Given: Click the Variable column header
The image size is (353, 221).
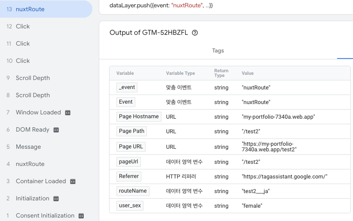Looking at the screenshot, I should tap(125, 73).
